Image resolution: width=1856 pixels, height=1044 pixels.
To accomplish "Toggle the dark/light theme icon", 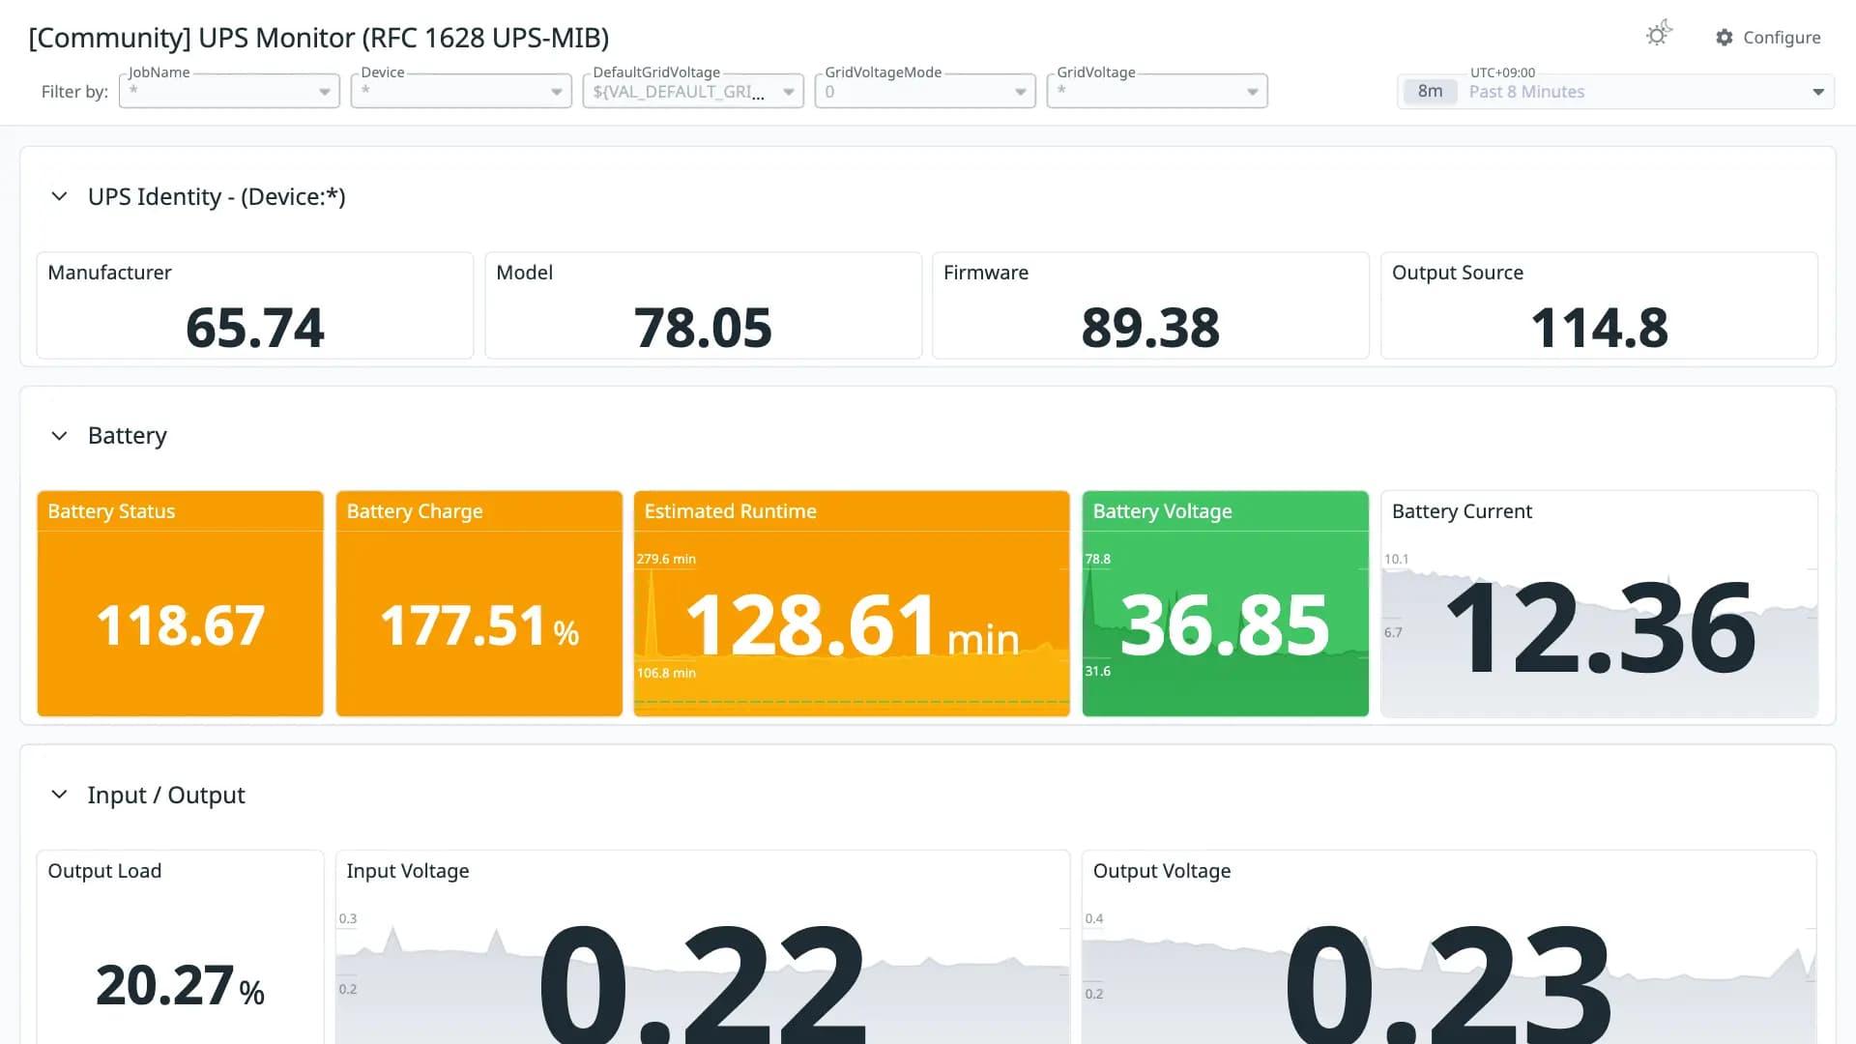I will (1659, 35).
